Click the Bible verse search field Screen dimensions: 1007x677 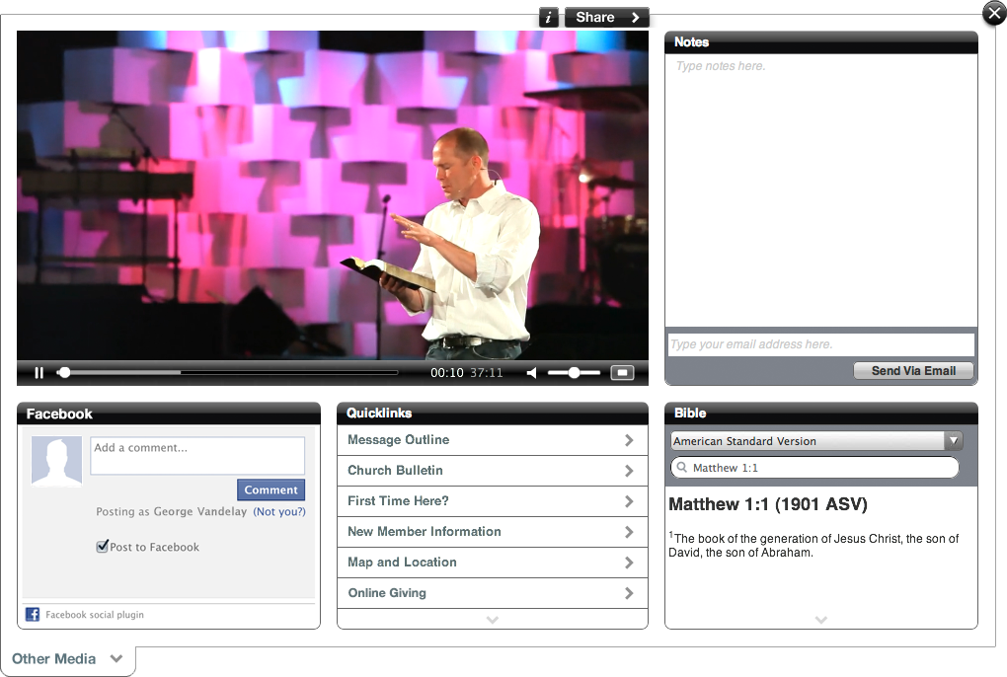click(x=814, y=468)
